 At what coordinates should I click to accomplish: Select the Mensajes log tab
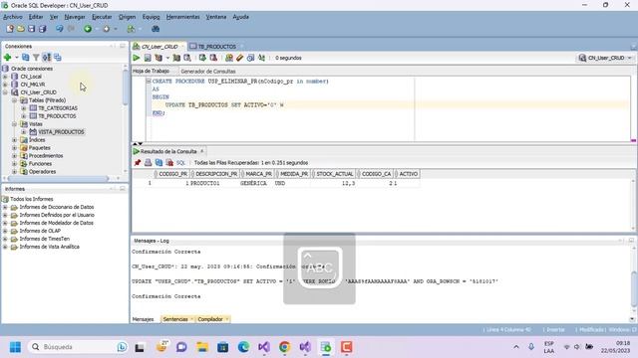(x=144, y=319)
